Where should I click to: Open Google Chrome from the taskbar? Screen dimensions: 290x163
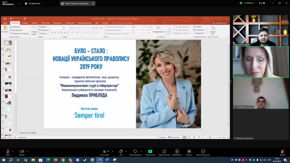point(63,160)
